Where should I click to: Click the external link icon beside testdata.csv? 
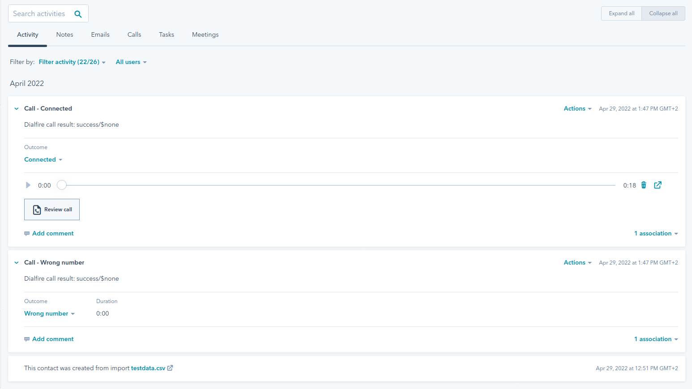tap(170, 368)
